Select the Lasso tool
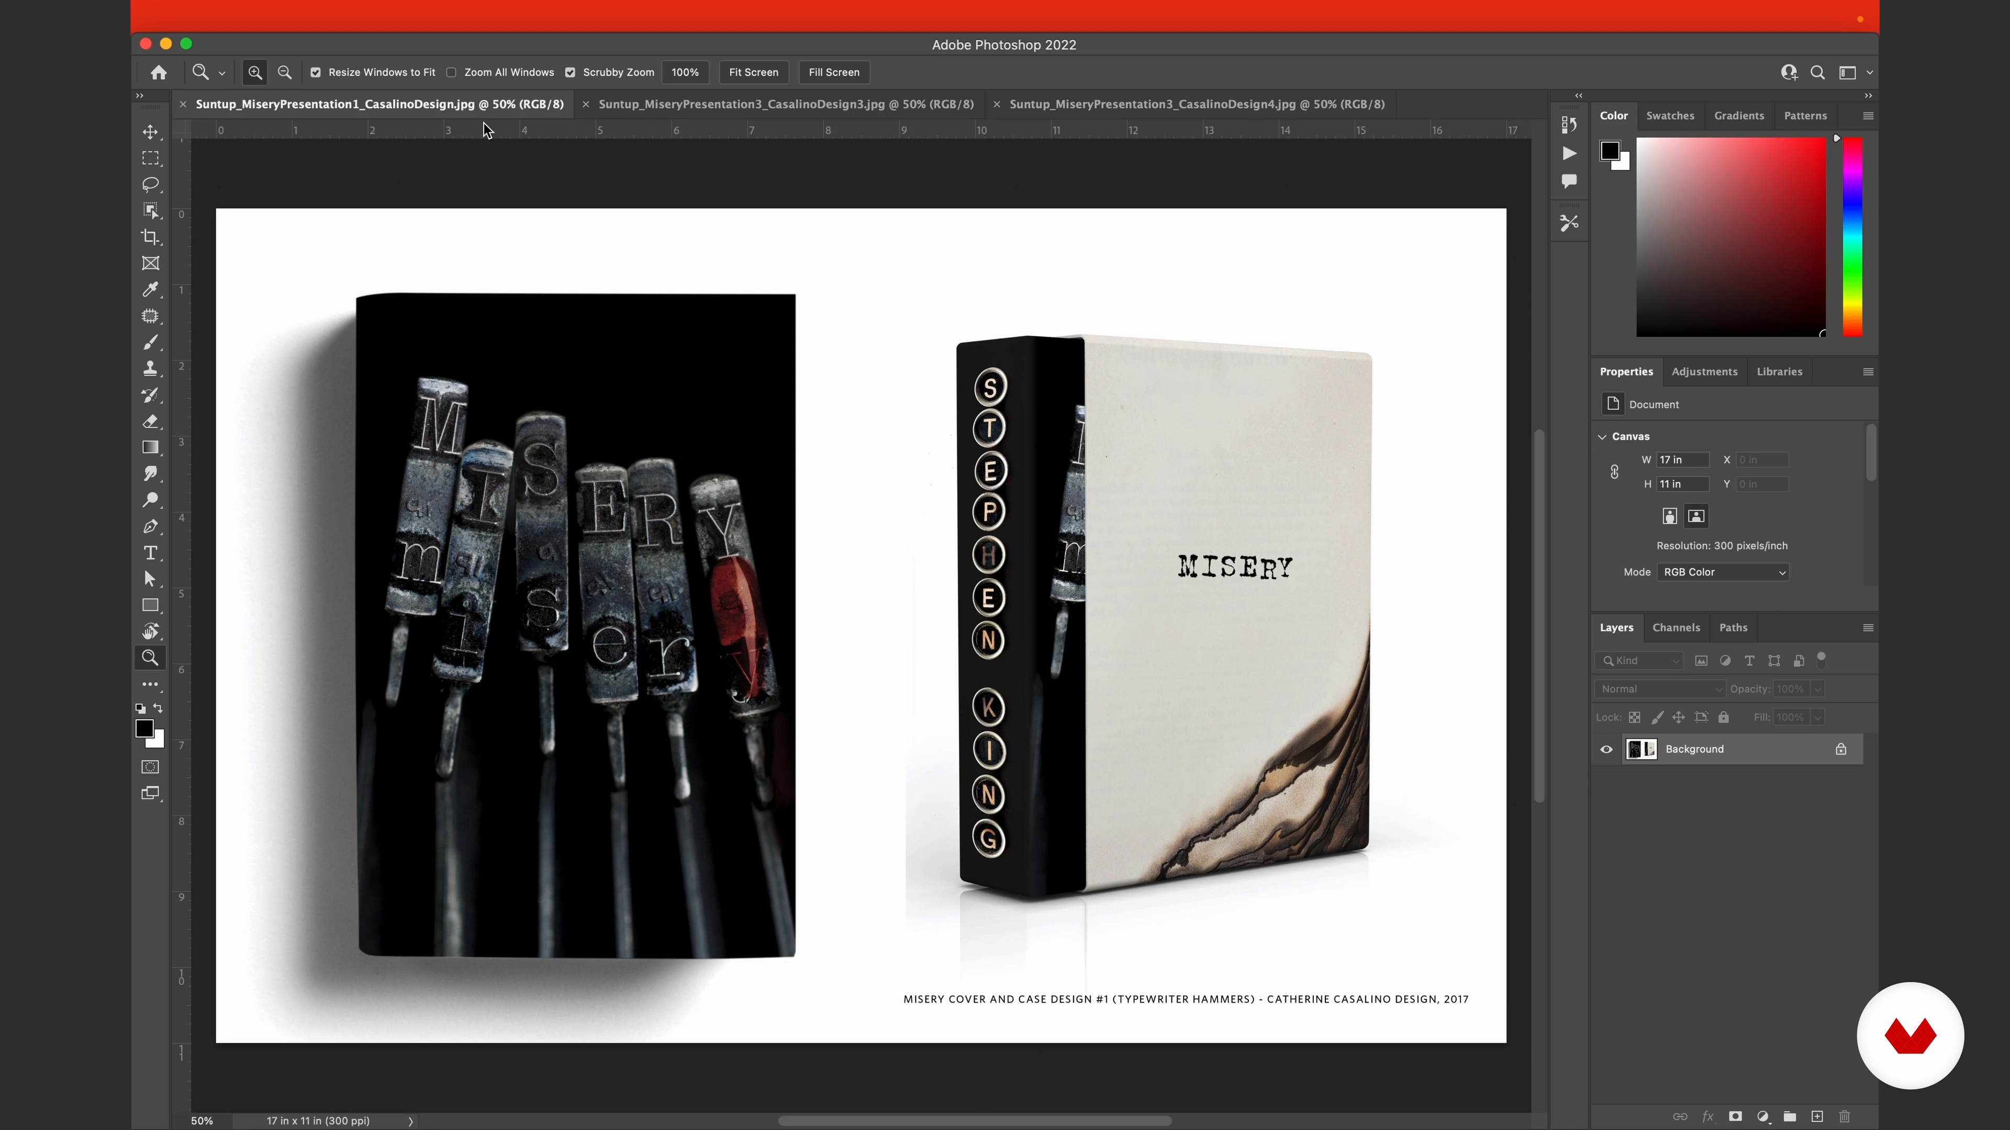Image resolution: width=2010 pixels, height=1130 pixels. [x=151, y=185]
